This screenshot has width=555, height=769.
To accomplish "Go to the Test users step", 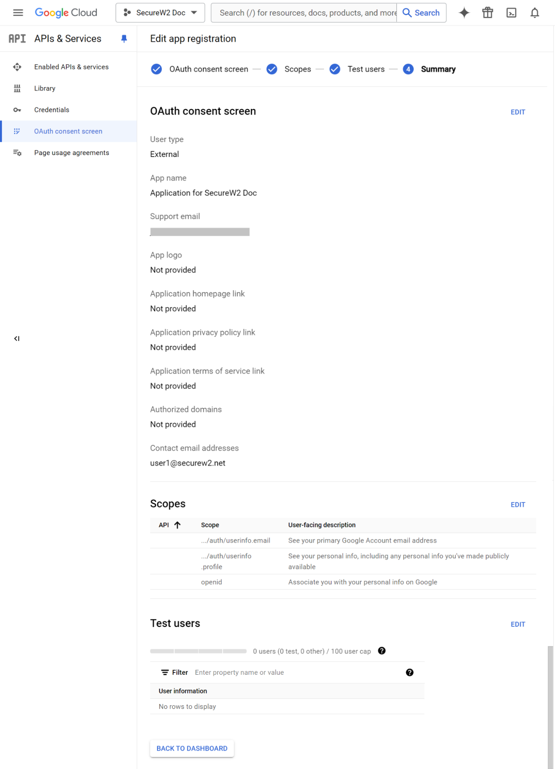I will 365,69.
